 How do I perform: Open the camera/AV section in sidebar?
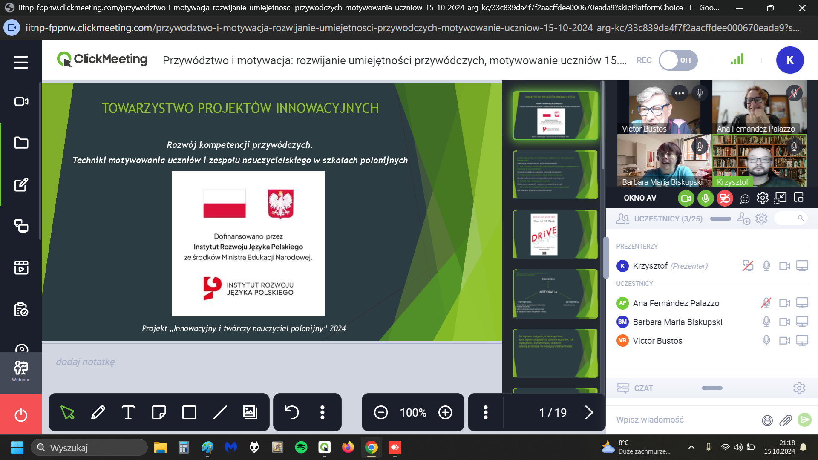point(21,101)
